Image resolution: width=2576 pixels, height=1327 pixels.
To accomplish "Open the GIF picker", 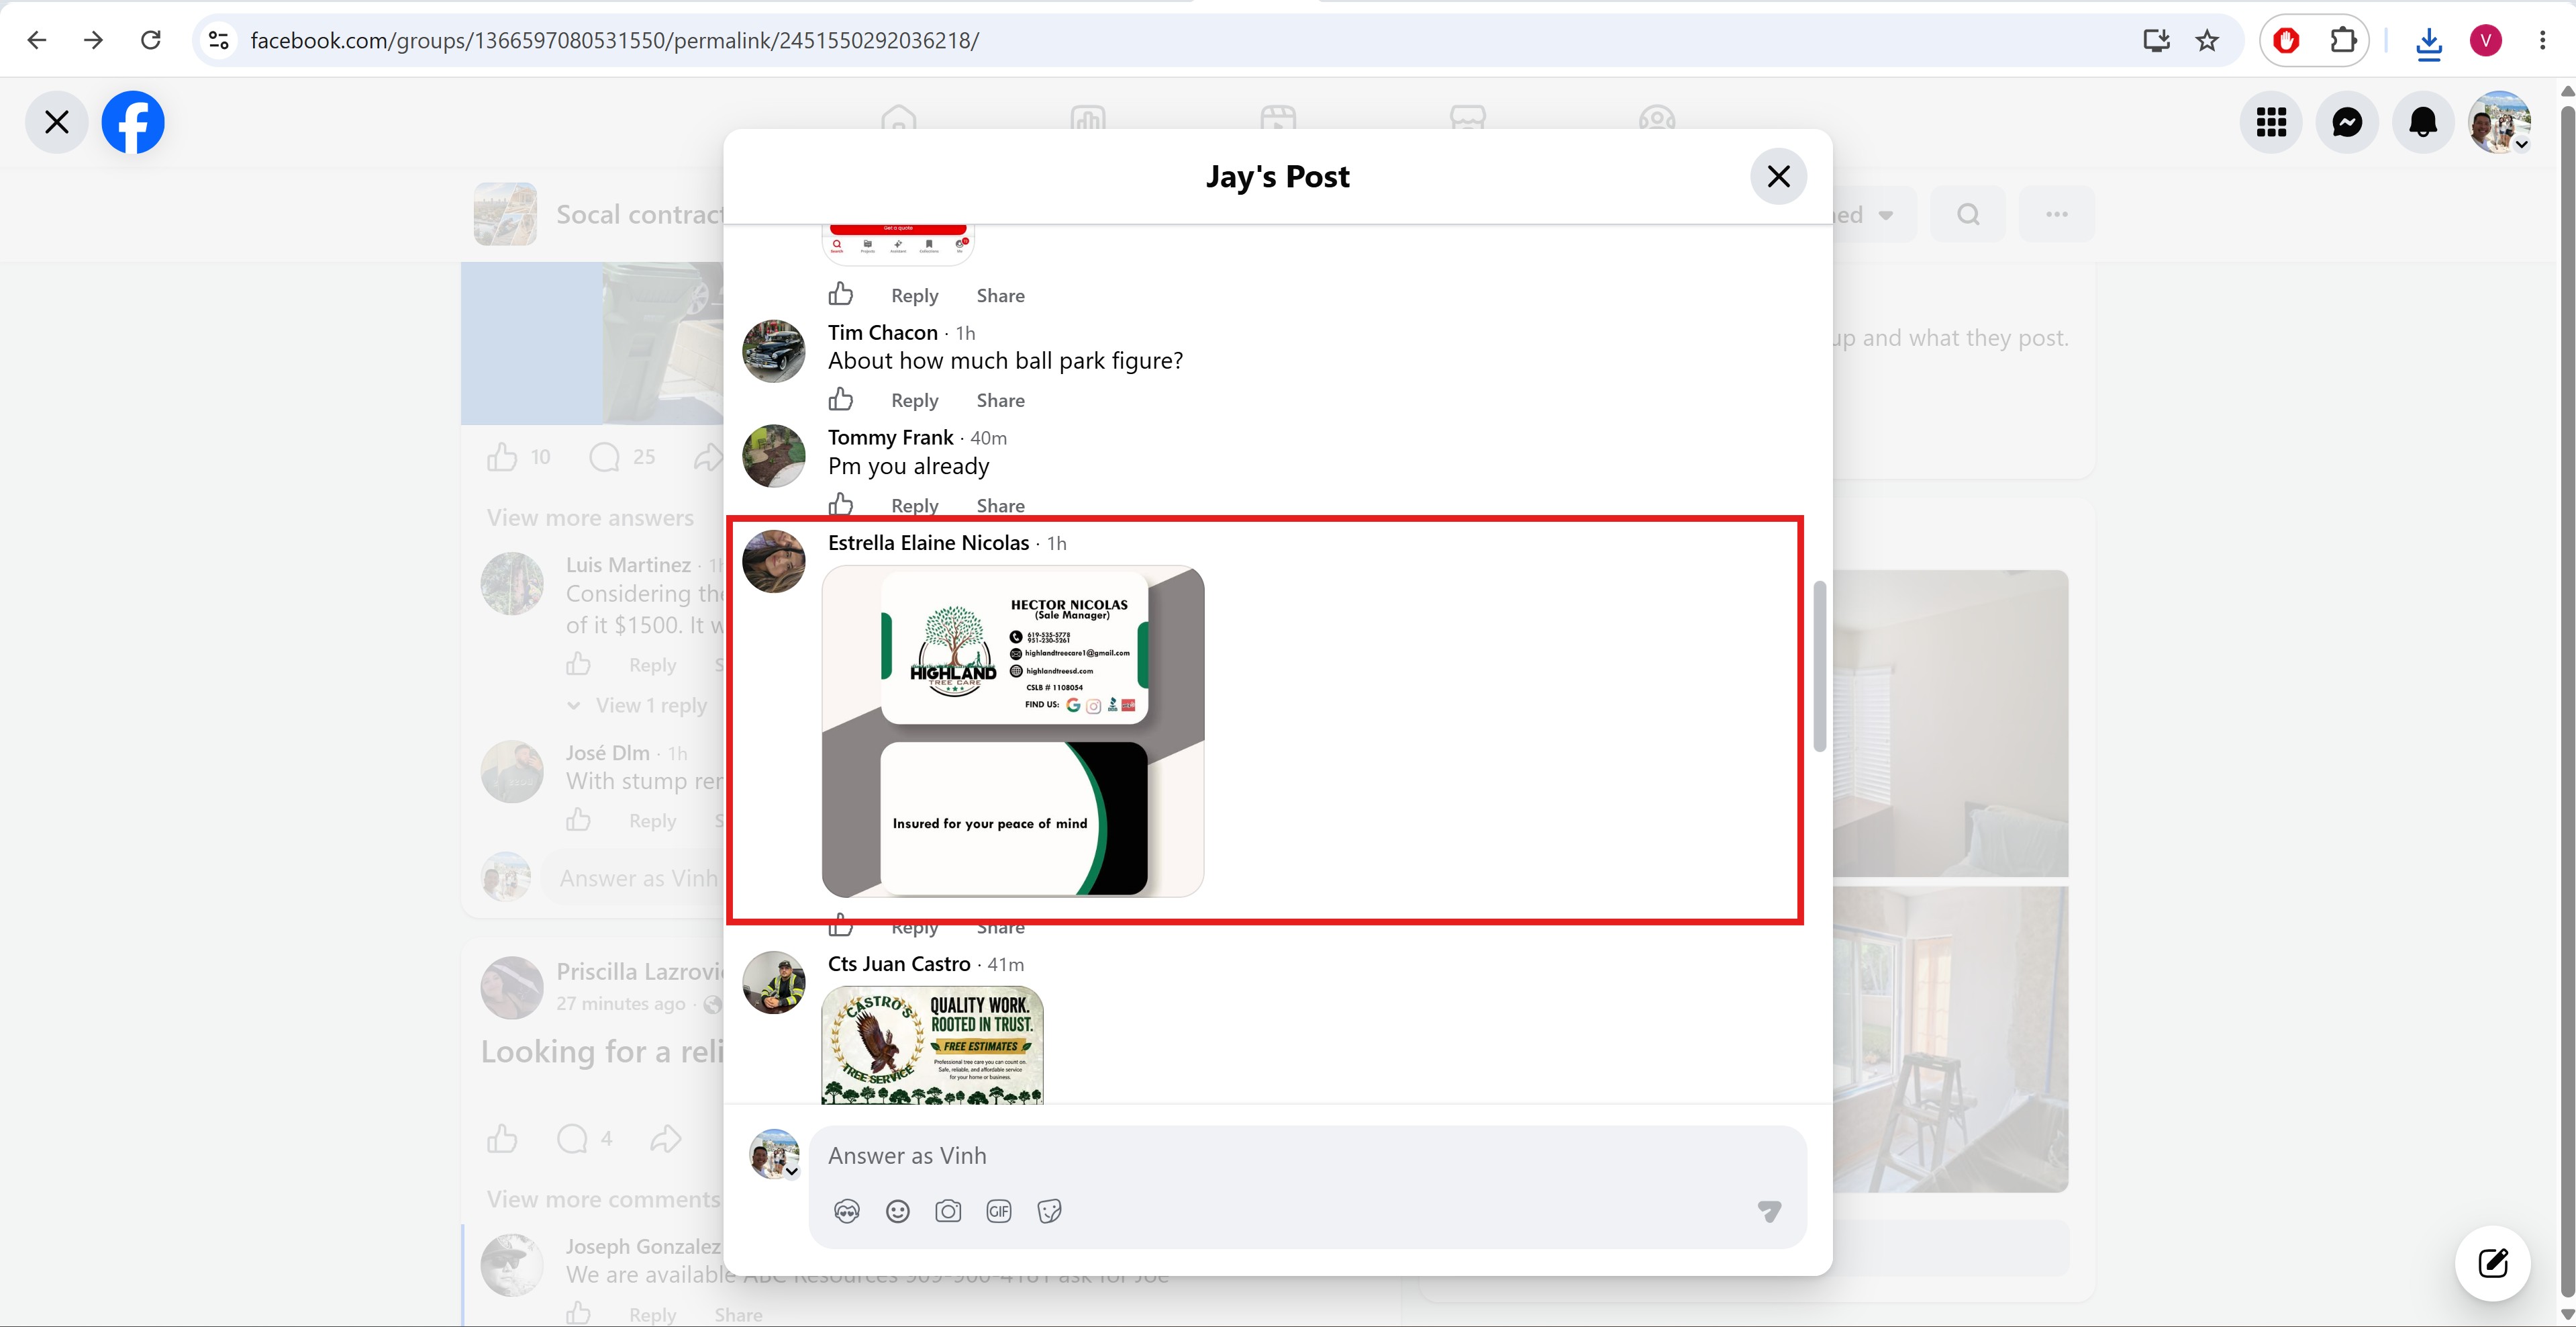I will [999, 1211].
